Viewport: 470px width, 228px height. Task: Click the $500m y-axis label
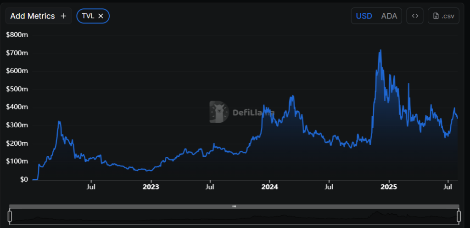tap(17, 89)
